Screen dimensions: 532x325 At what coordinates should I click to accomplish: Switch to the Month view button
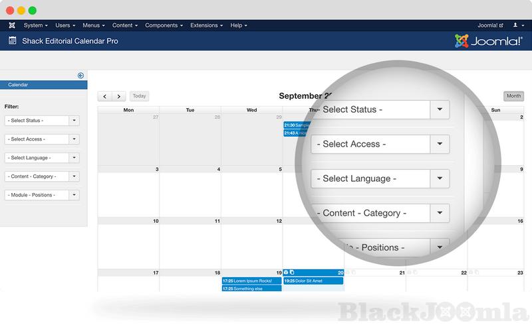pyautogui.click(x=513, y=96)
